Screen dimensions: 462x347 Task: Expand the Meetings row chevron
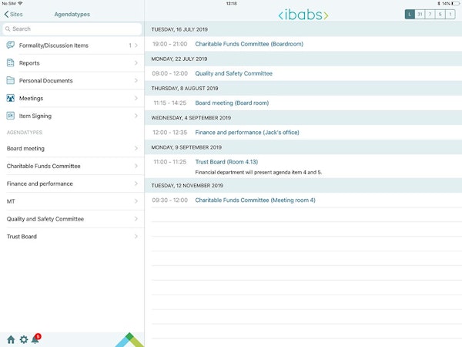pyautogui.click(x=136, y=98)
